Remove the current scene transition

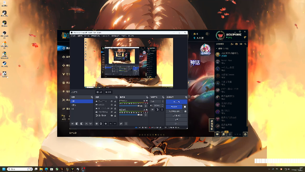click(157, 110)
